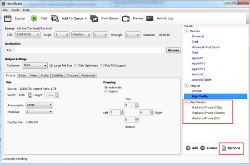The width and height of the screenshot is (250, 165).
Task: Click the Show Queue label
Action: 110,18
